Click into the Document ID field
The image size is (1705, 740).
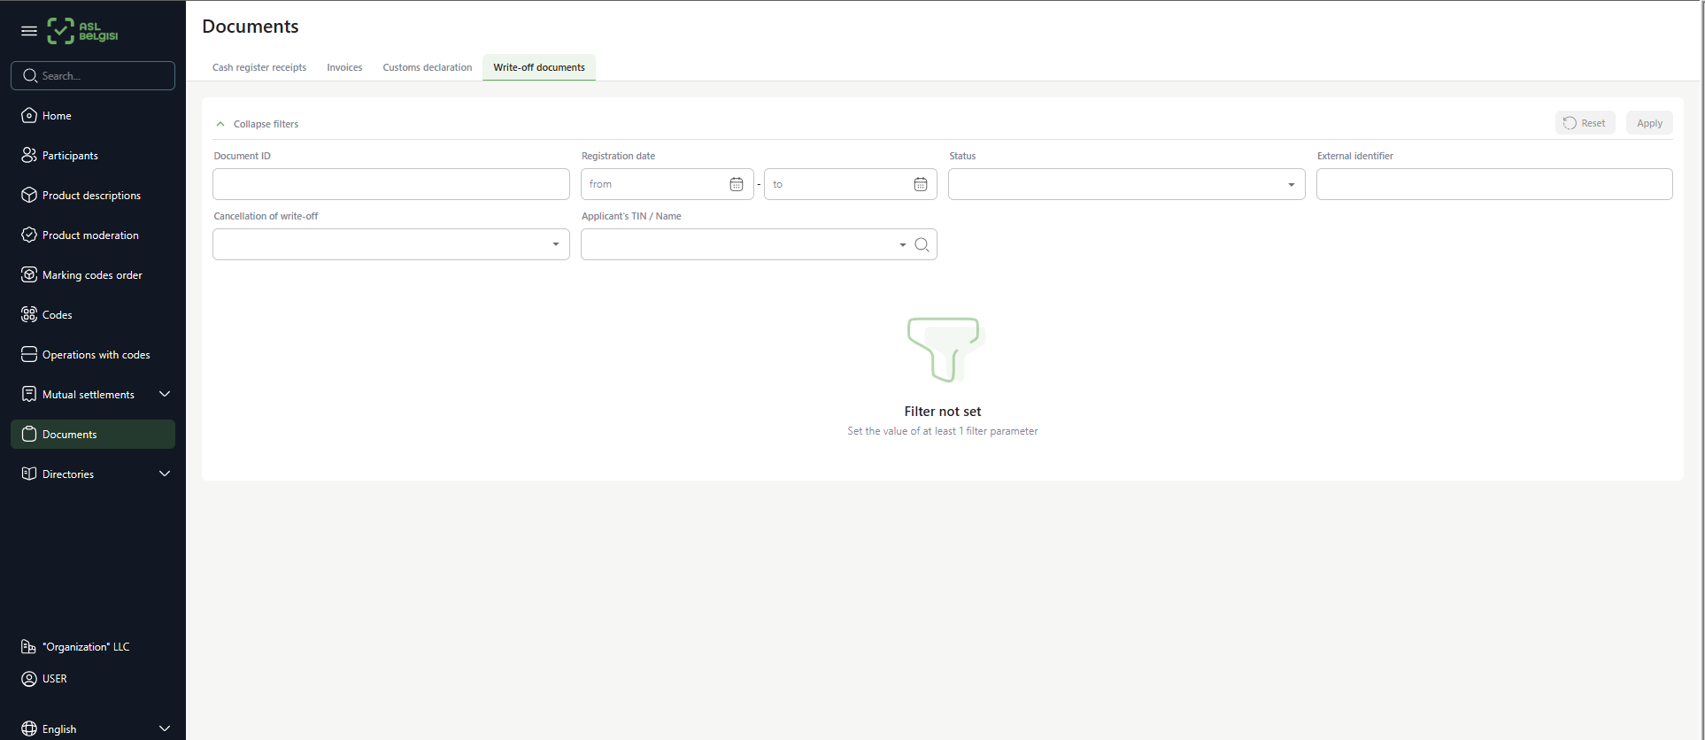point(390,184)
